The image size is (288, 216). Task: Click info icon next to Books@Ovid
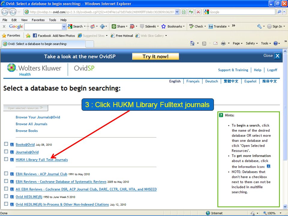[12, 145]
